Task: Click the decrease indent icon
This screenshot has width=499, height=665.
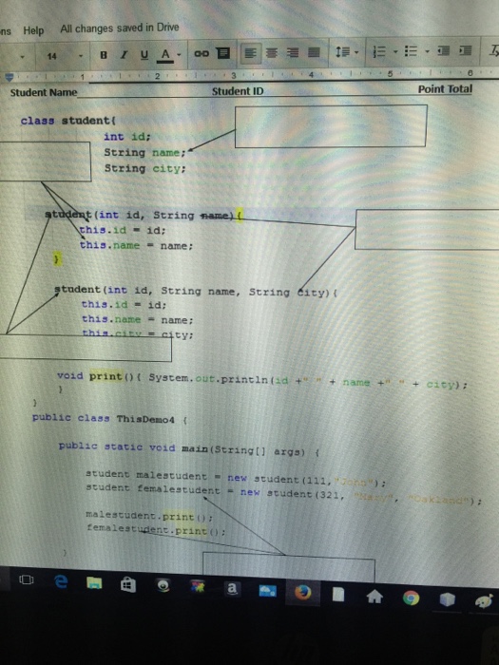Action: 444,51
